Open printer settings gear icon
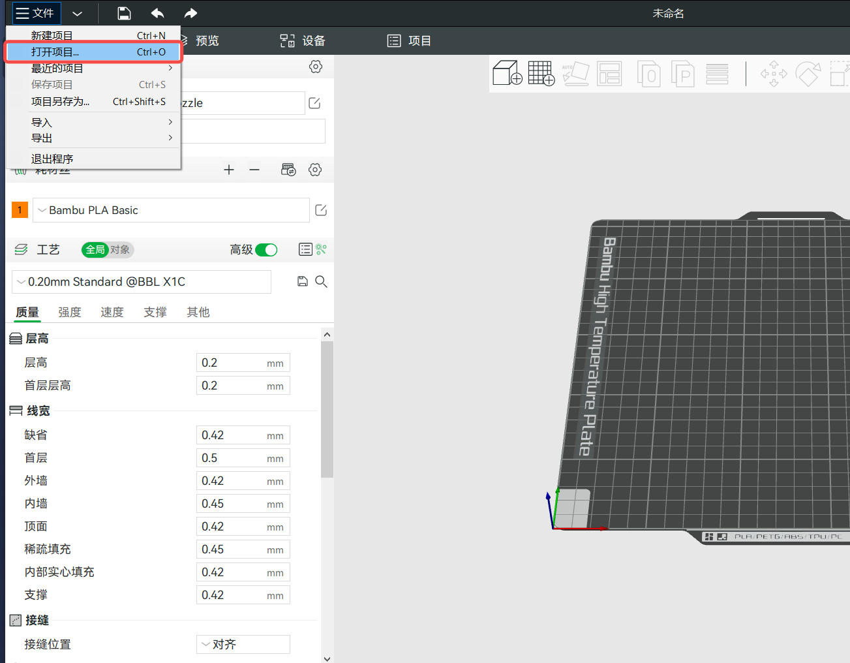The image size is (850, 663). (316, 67)
